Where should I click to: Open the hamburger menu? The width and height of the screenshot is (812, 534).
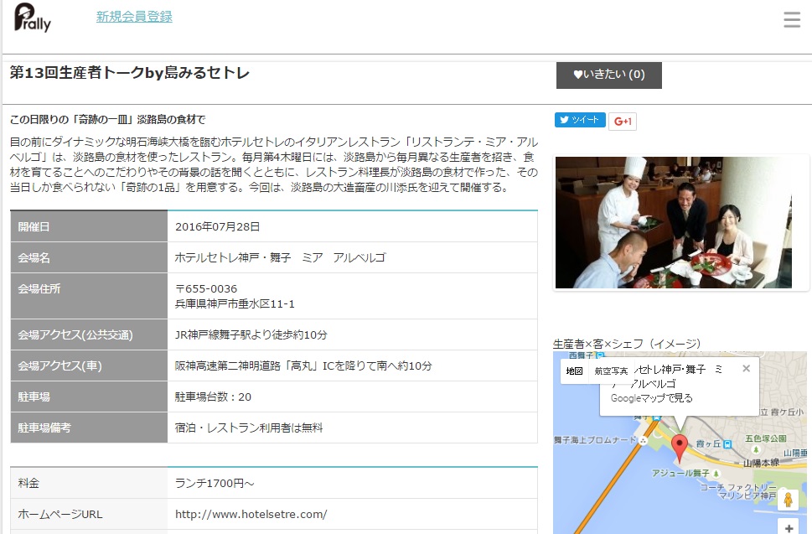[792, 20]
